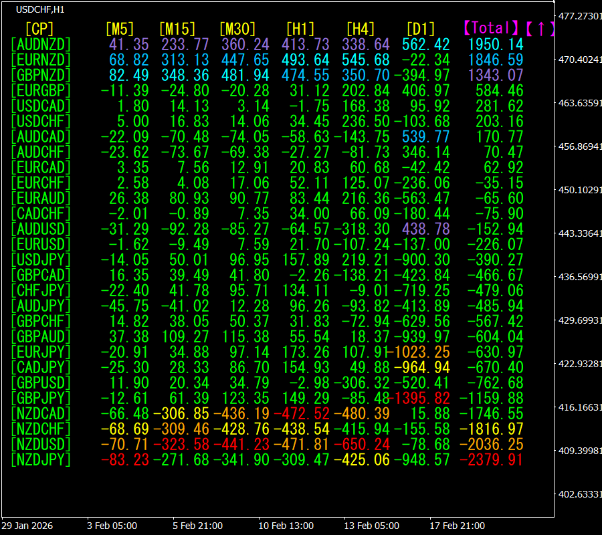Click the [CHFJPY] pair label
602x535 pixels.
[x=41, y=290]
